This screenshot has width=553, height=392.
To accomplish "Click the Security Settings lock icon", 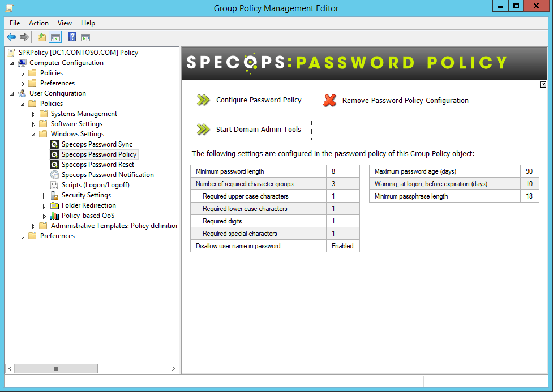I will (x=54, y=195).
